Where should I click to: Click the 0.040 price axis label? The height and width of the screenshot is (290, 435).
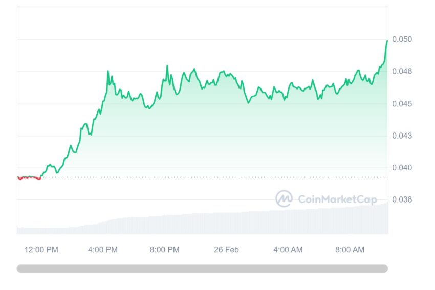[402, 168]
